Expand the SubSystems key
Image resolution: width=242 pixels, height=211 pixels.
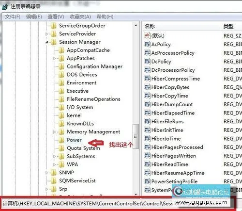54,156
